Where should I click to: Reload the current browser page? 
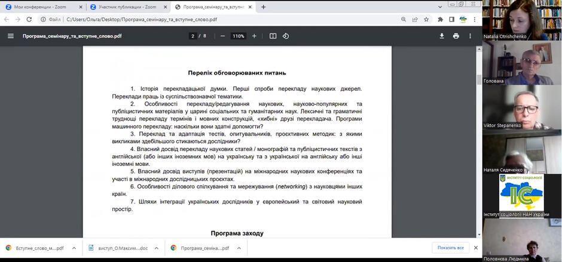point(29,20)
